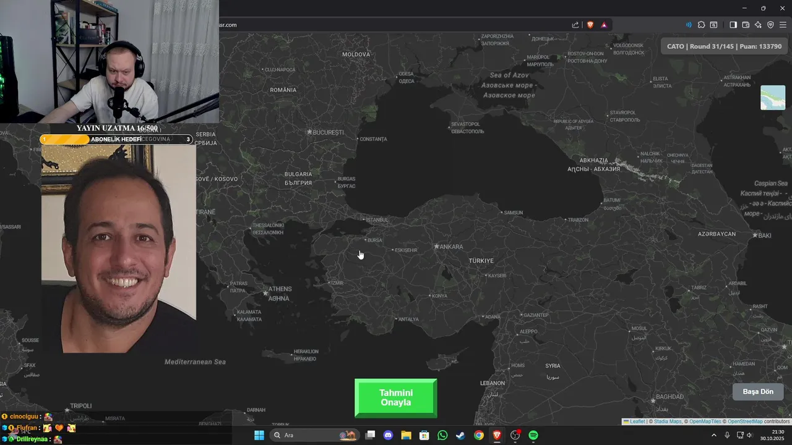Click the Adana label on map
The height and width of the screenshot is (445, 792).
coord(493,317)
